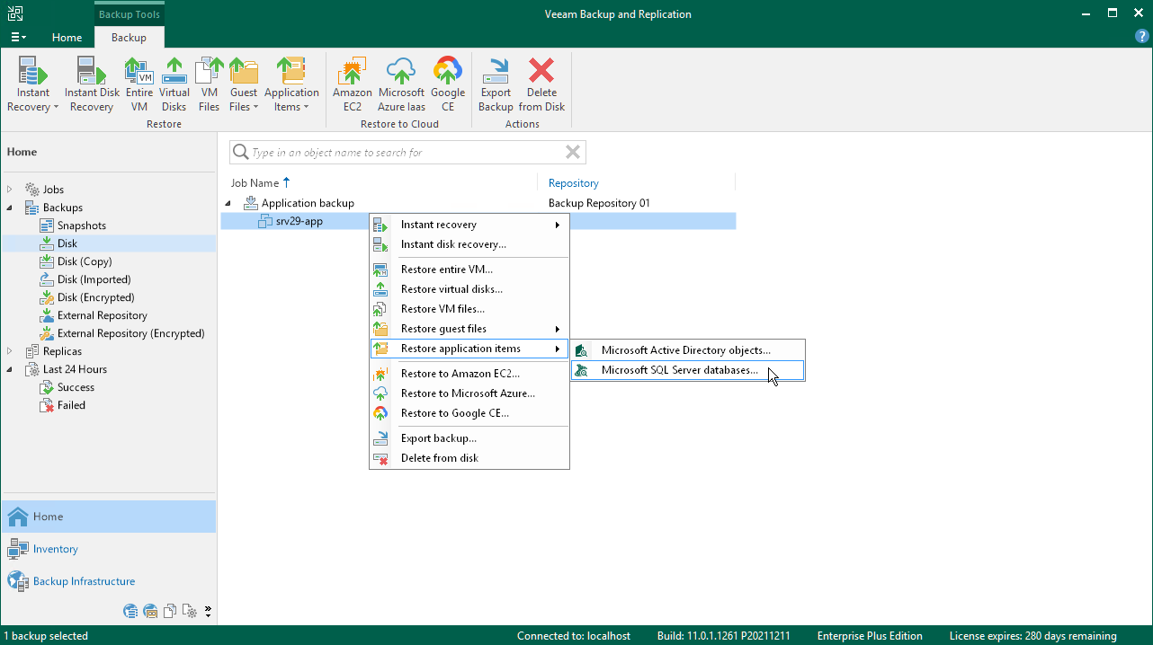The image size is (1153, 645).
Task: Click the Export Backup ribbon icon
Action: (496, 84)
